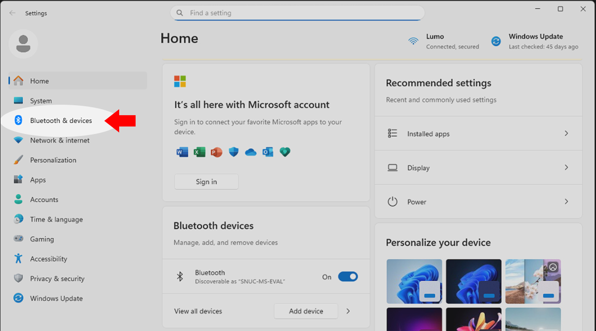Viewport: 596px width, 331px height.
Task: Click the PowerPoint app icon
Action: click(217, 152)
